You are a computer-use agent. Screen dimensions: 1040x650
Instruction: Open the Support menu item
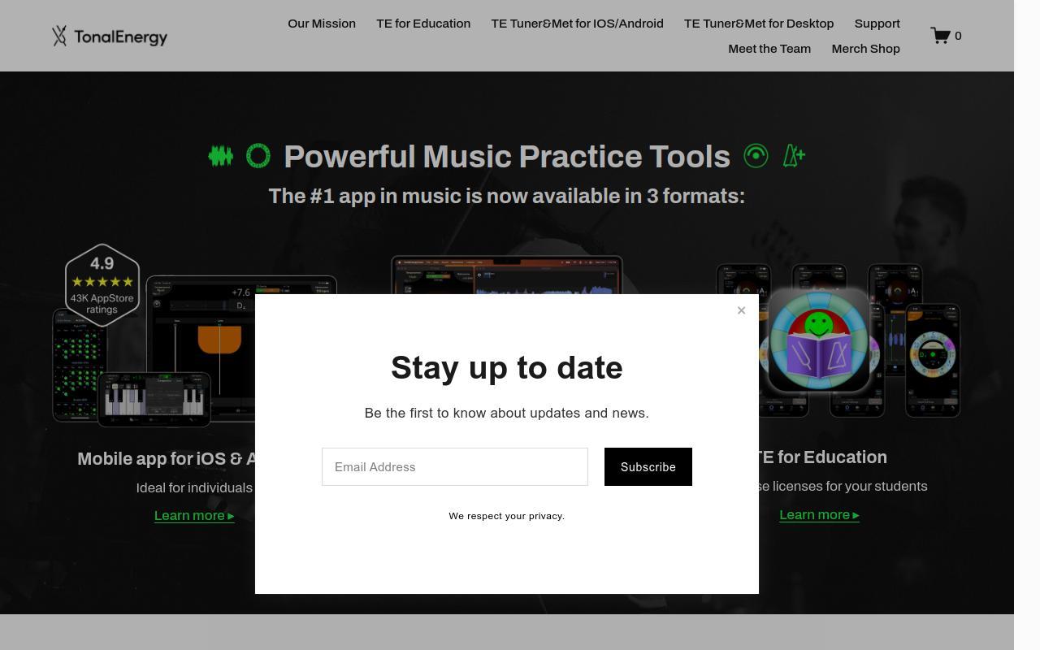pyautogui.click(x=877, y=24)
